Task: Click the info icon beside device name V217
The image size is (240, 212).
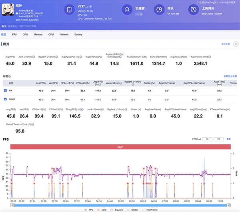Action: coord(91,7)
